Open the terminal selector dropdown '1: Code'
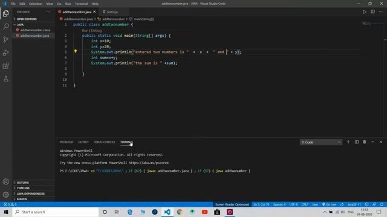The image size is (387, 217). pyautogui.click(x=321, y=142)
